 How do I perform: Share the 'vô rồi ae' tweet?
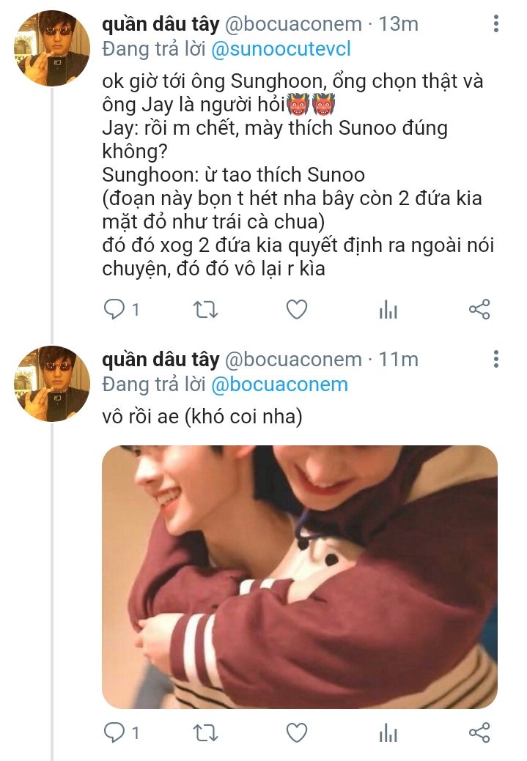(x=479, y=732)
